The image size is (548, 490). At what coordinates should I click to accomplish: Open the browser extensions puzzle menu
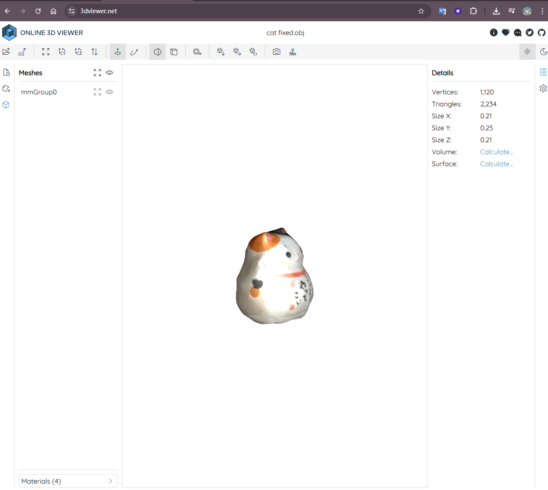473,11
